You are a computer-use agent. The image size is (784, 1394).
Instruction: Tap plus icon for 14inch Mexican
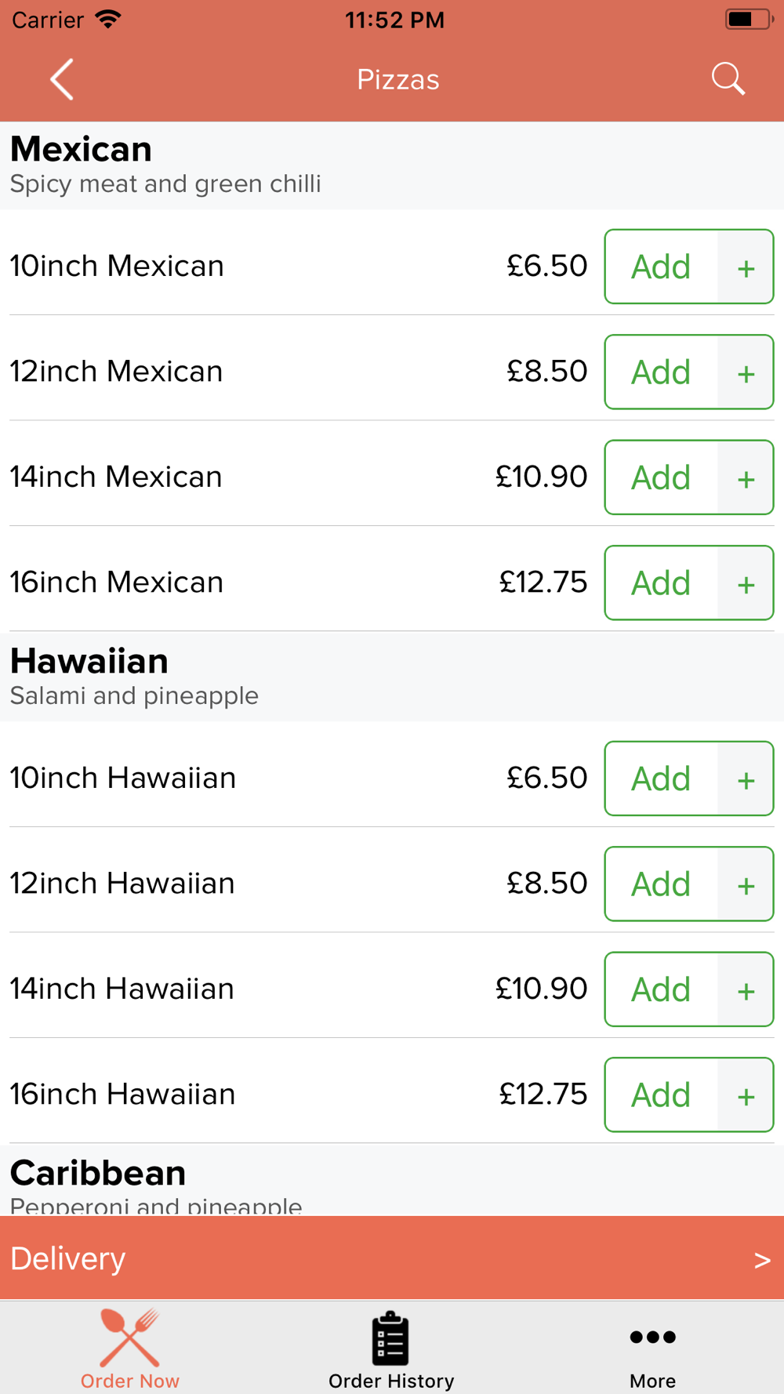[746, 477]
